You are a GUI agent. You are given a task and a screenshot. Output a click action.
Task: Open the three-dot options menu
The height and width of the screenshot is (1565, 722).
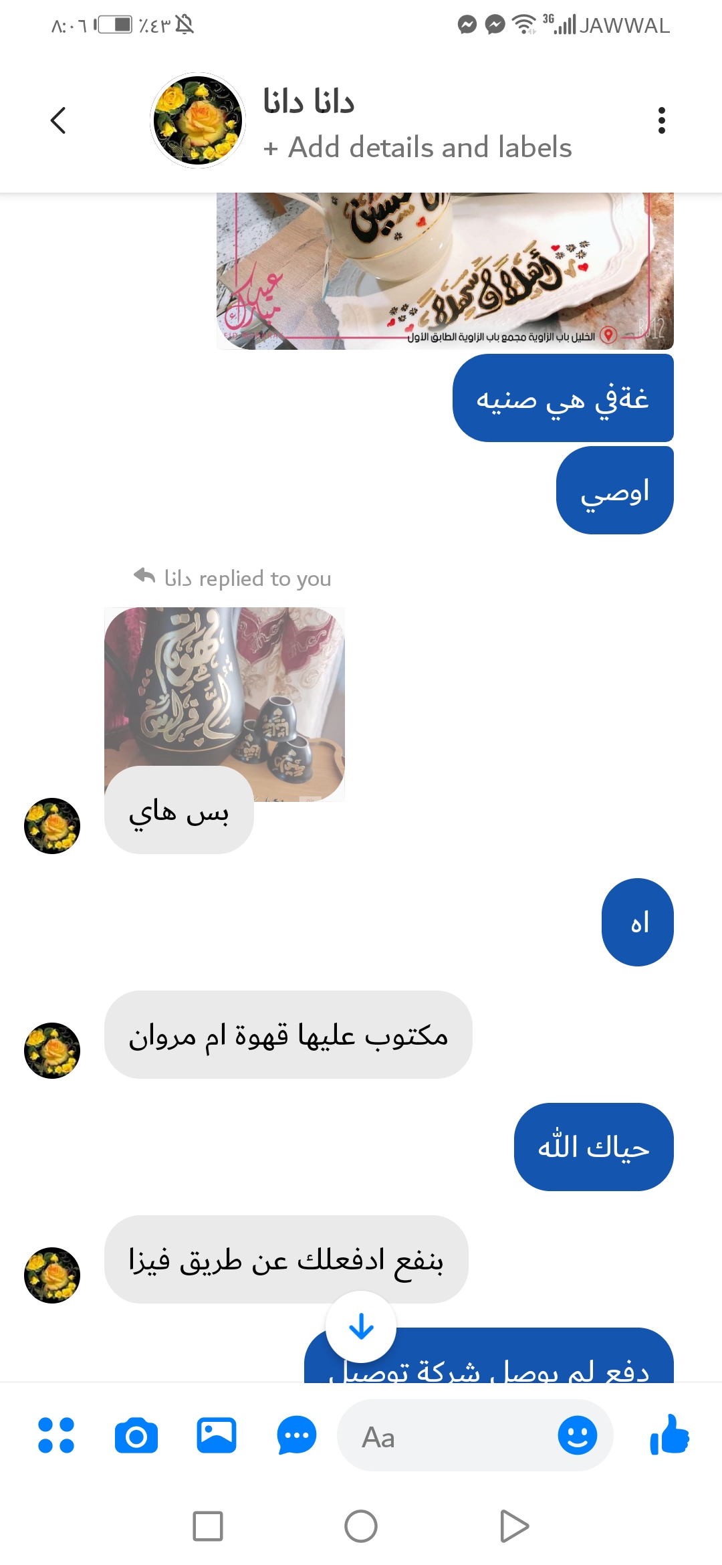pyautogui.click(x=661, y=120)
